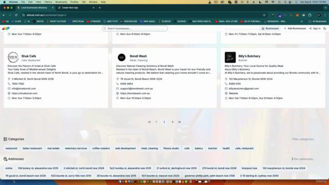The height and width of the screenshot is (185, 329).
Task: Focus the Filter categories field
Action: click(307, 139)
